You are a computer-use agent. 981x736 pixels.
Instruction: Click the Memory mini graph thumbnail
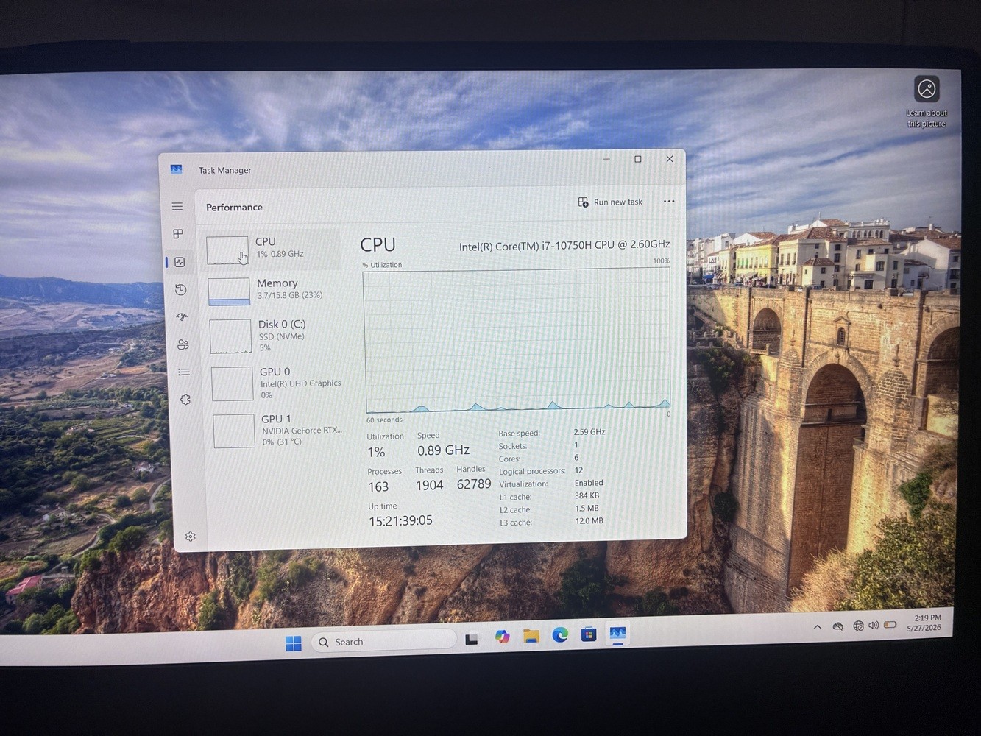(229, 291)
